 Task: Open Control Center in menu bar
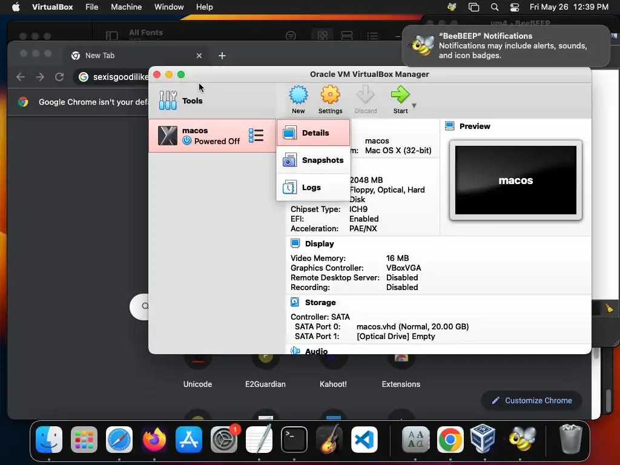pyautogui.click(x=515, y=7)
